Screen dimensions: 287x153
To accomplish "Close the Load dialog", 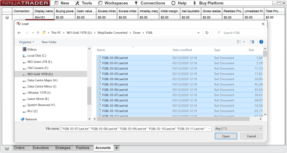I will point(263,24).
